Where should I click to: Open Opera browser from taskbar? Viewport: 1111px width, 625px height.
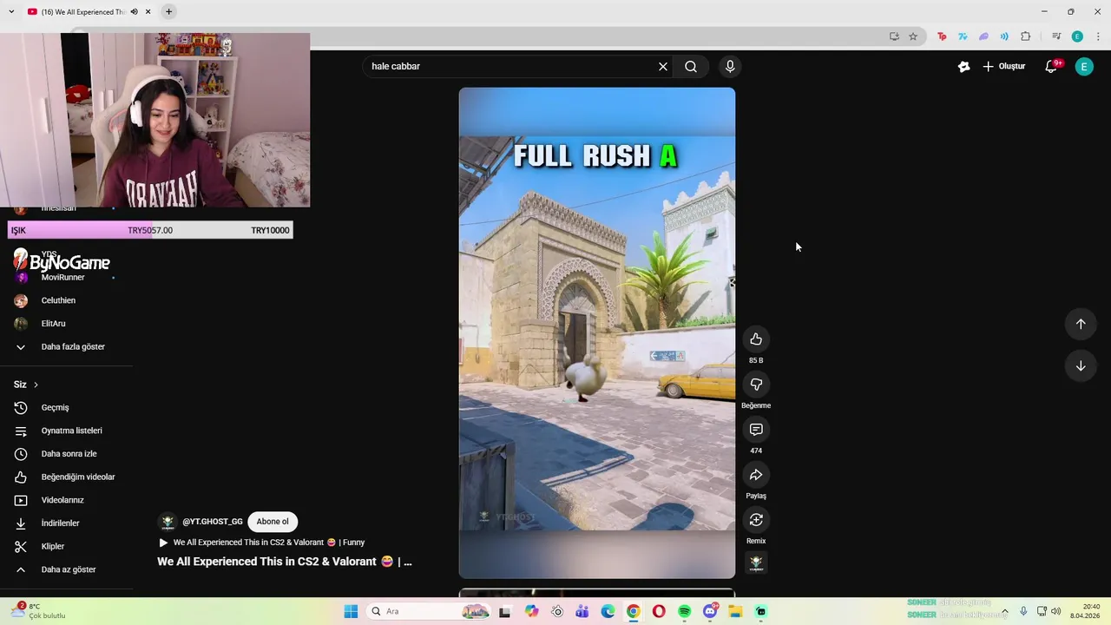[659, 611]
